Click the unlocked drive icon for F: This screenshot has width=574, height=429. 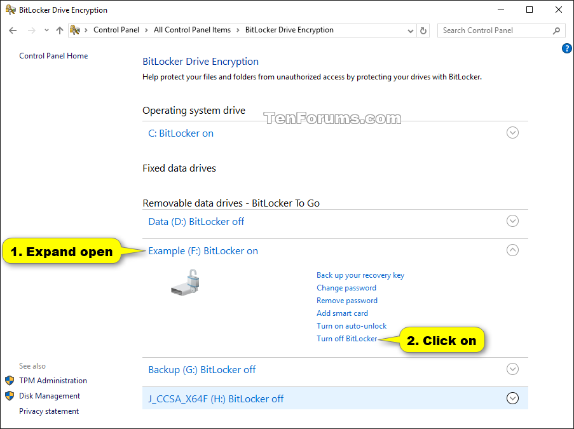(185, 282)
